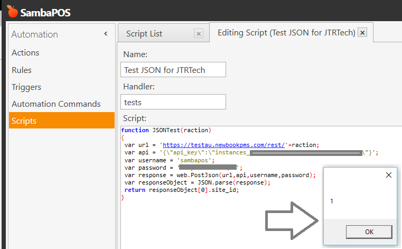Click the SambaPOS apple logo
Screen dimensions: 402x249
[12, 11]
